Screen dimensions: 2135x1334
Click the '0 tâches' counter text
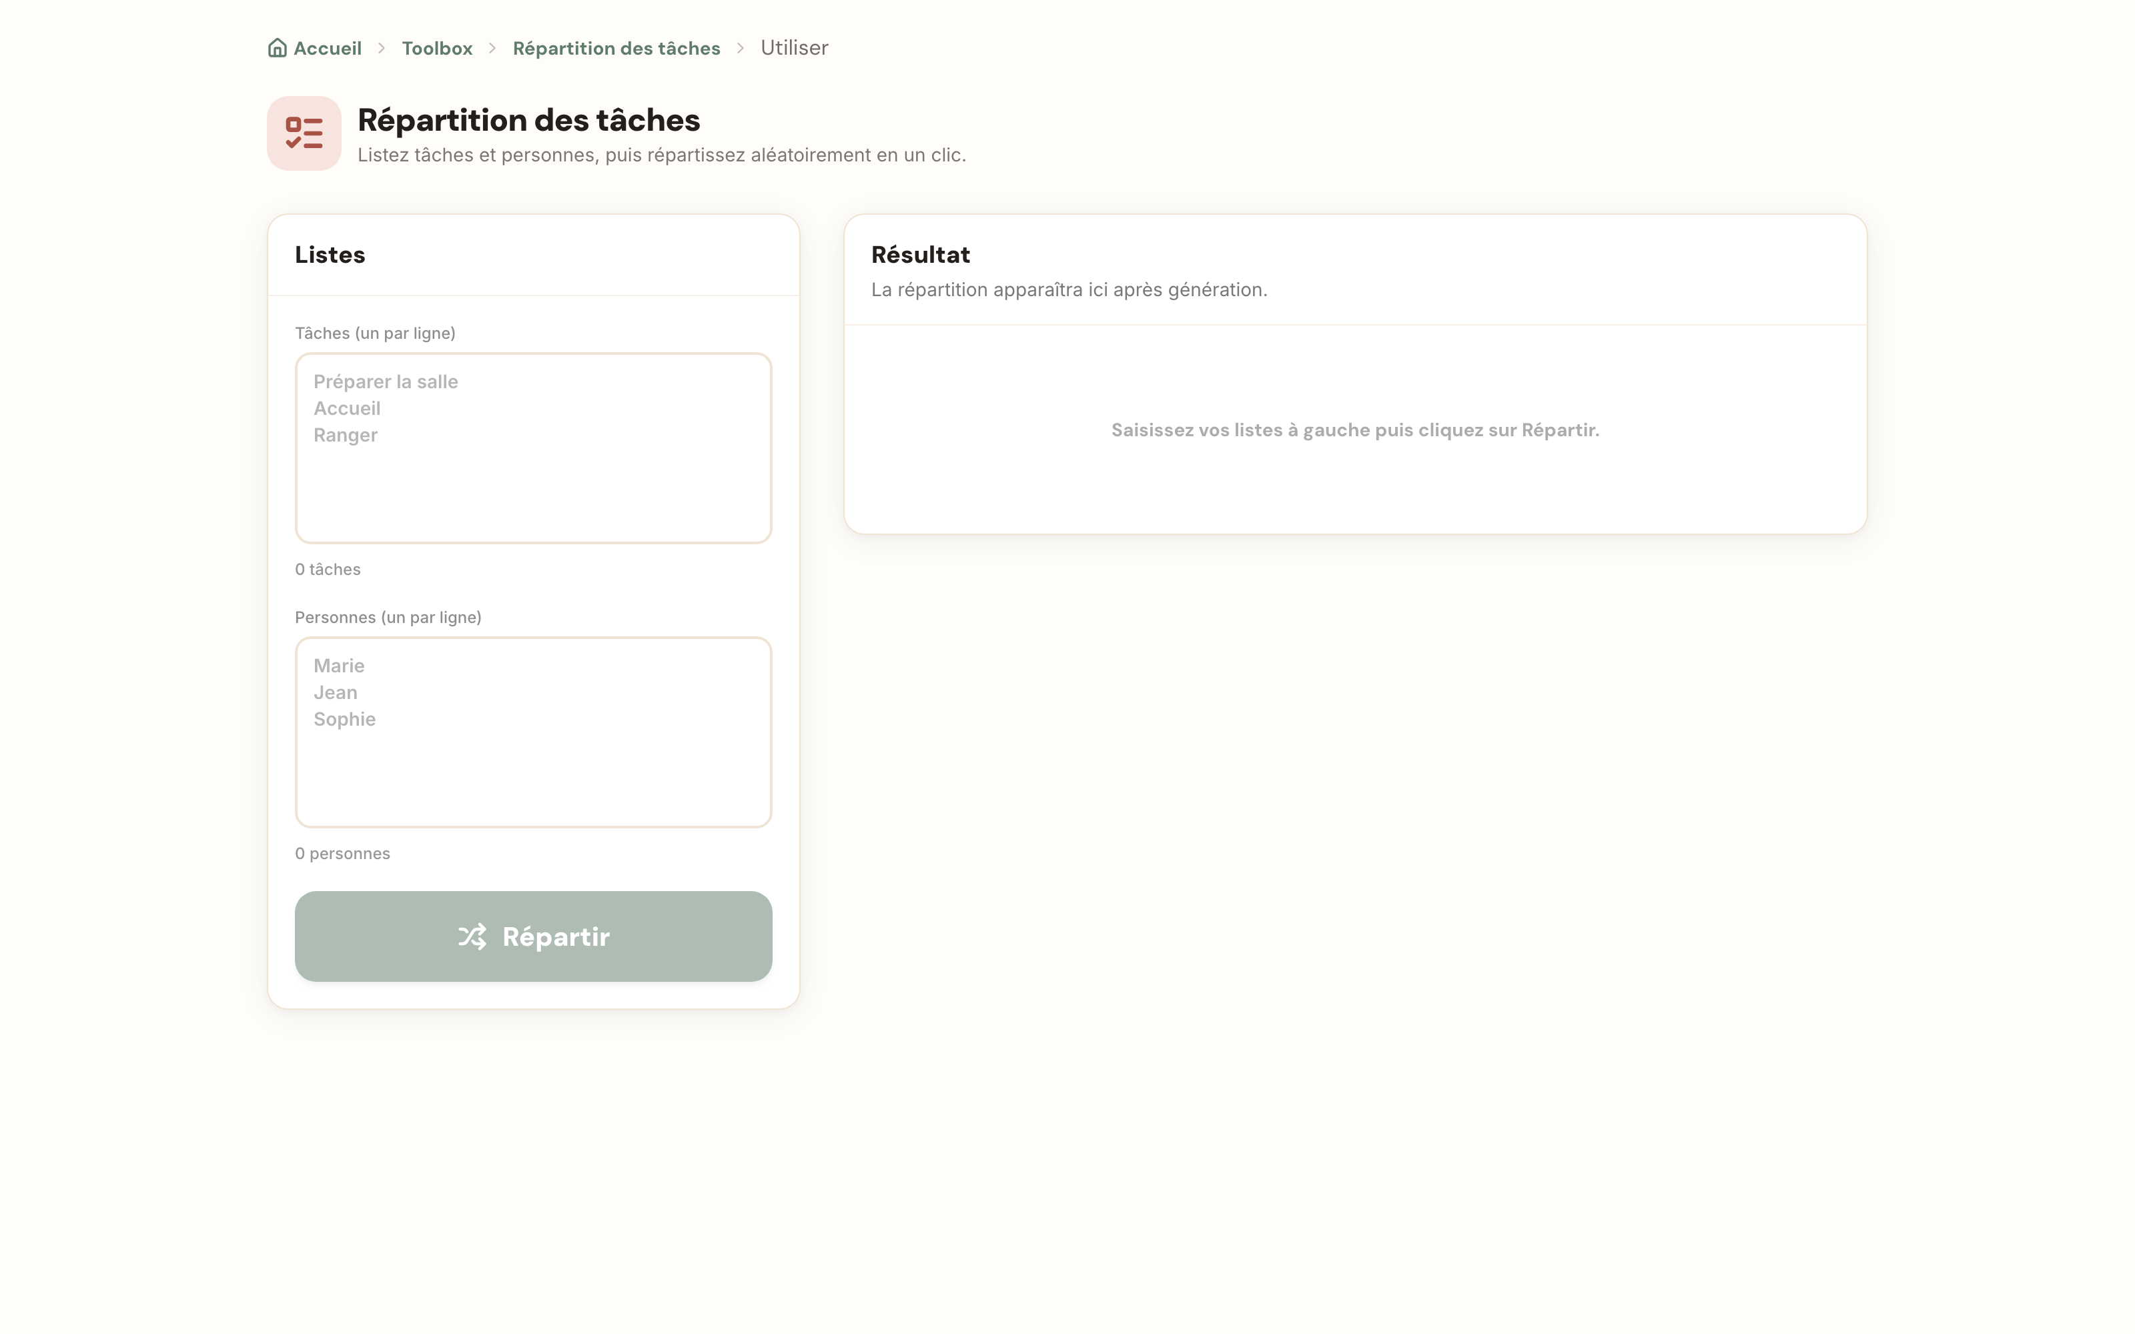click(x=328, y=569)
